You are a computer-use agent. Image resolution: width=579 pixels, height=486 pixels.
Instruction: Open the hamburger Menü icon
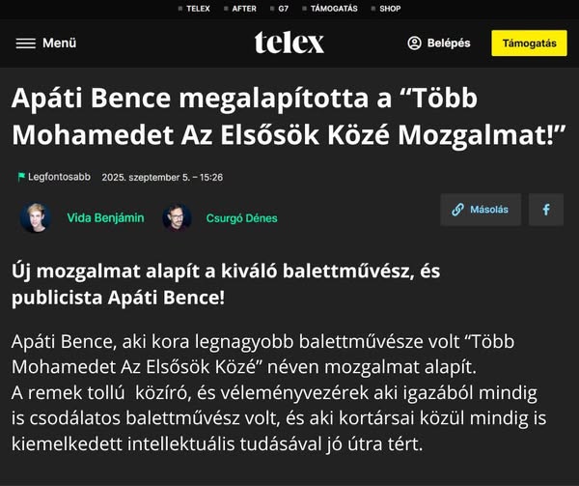click(26, 43)
